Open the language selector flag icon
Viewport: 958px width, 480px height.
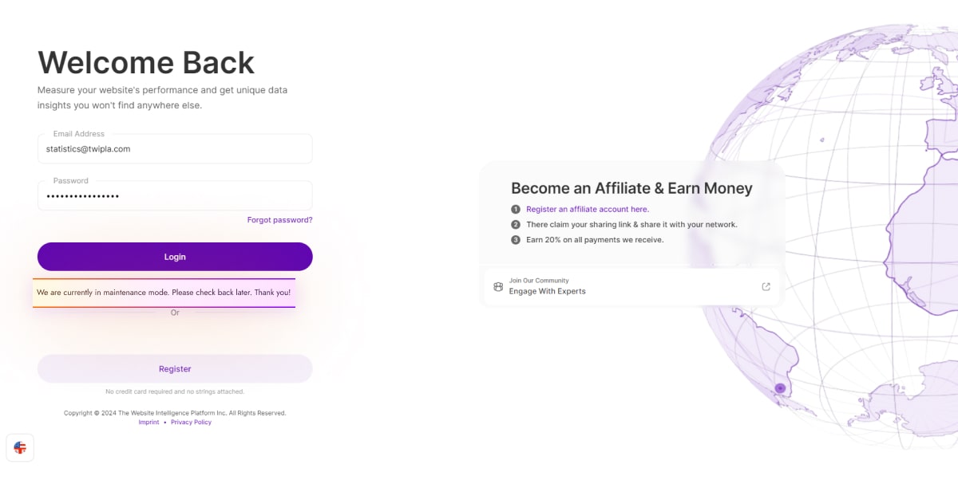[x=20, y=448]
